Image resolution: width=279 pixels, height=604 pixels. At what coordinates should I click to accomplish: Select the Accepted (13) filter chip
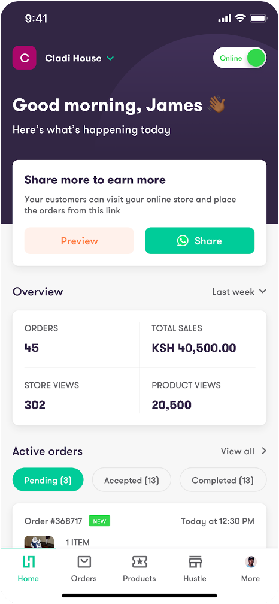tap(132, 479)
